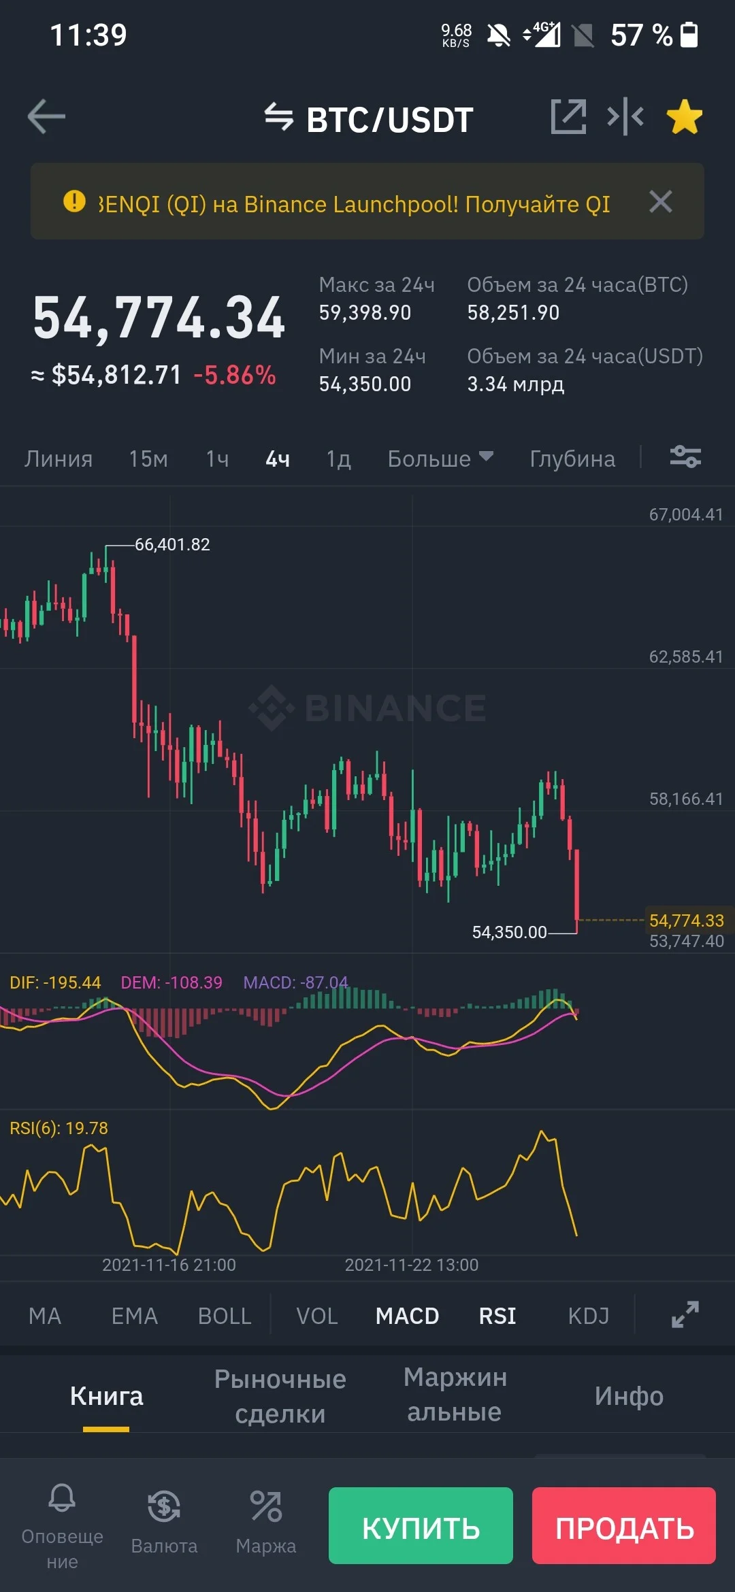Tap the 54,774.33 price label on chart axis
This screenshot has width=735, height=1592.
tap(687, 921)
